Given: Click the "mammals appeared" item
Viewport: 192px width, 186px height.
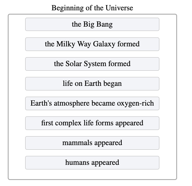Looking at the screenshot, I should click(92, 143).
